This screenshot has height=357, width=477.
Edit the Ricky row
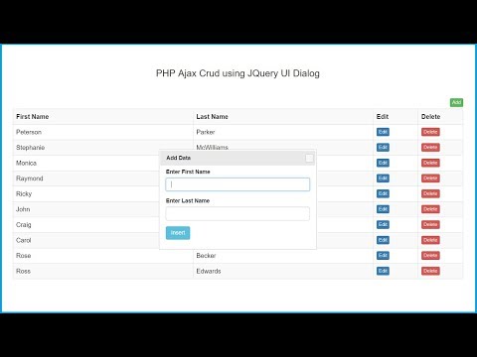[x=383, y=193]
